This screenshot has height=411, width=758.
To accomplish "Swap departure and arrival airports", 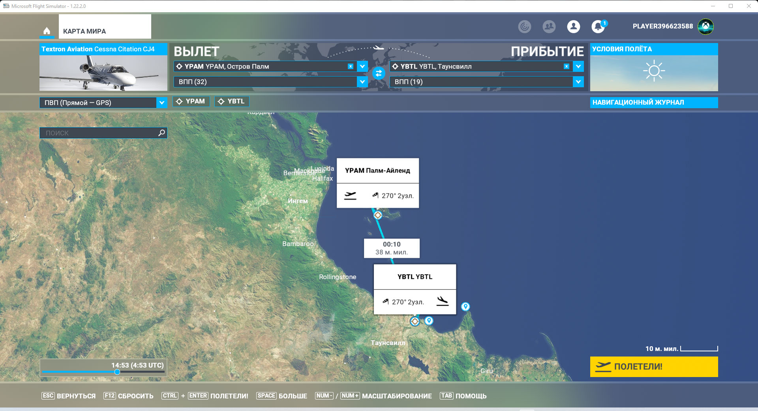I will coord(379,73).
